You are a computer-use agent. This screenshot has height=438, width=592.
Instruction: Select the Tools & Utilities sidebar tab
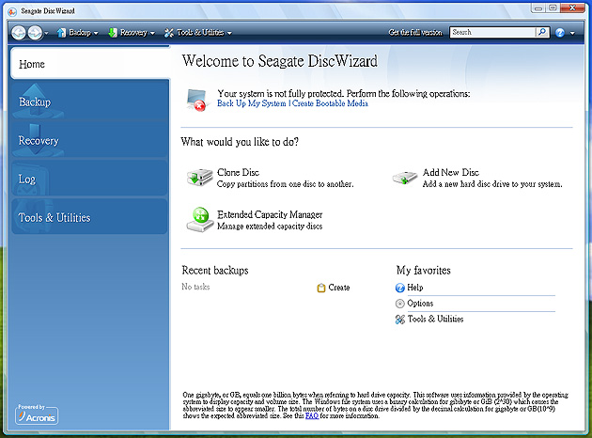pyautogui.click(x=90, y=217)
